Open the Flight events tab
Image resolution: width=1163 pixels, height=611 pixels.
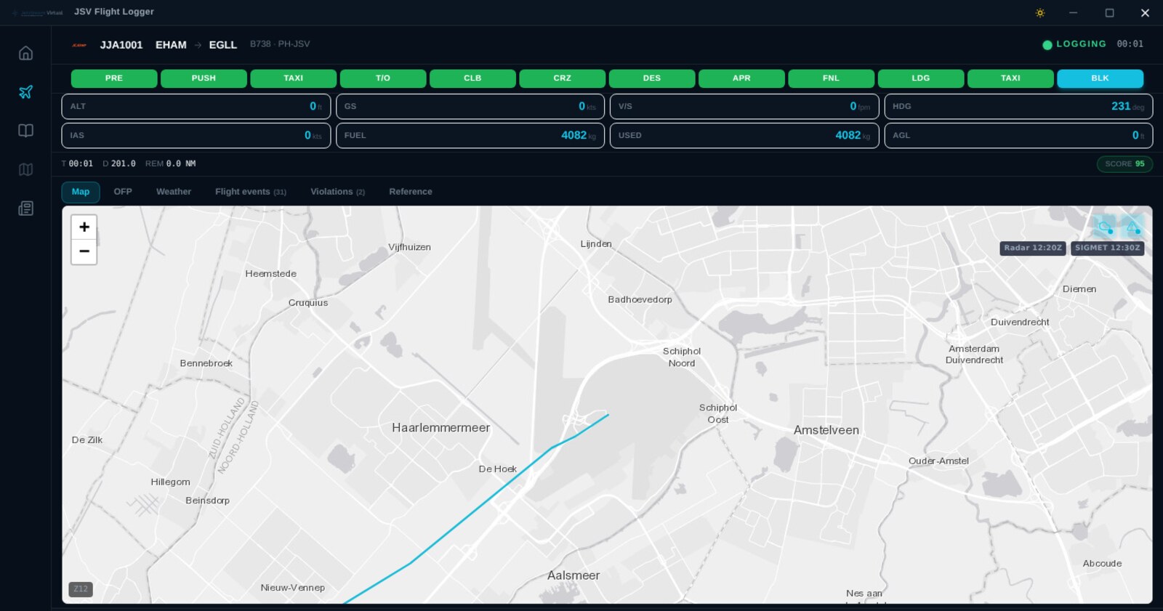point(251,192)
